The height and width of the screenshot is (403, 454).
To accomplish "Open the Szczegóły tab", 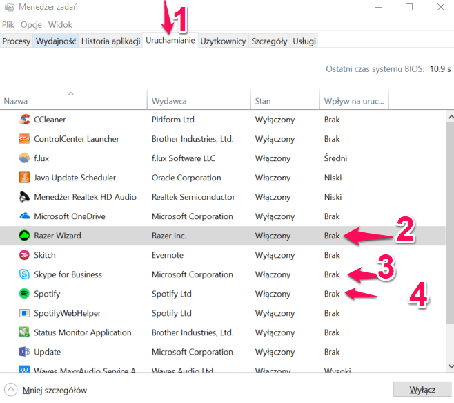I will (269, 41).
